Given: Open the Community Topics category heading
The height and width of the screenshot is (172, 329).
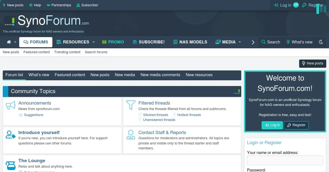Looking at the screenshot, I should pyautogui.click(x=33, y=91).
